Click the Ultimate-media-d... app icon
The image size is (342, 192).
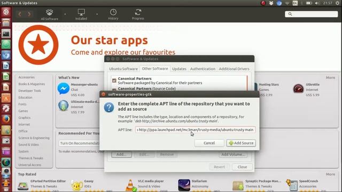64,106
